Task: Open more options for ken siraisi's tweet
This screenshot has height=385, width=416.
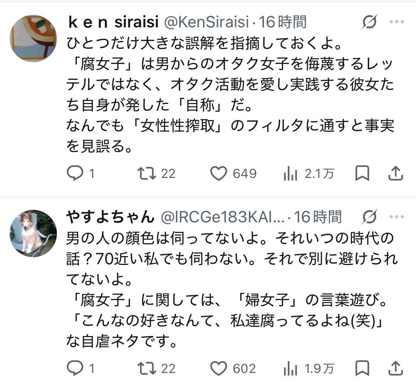Action: click(397, 22)
